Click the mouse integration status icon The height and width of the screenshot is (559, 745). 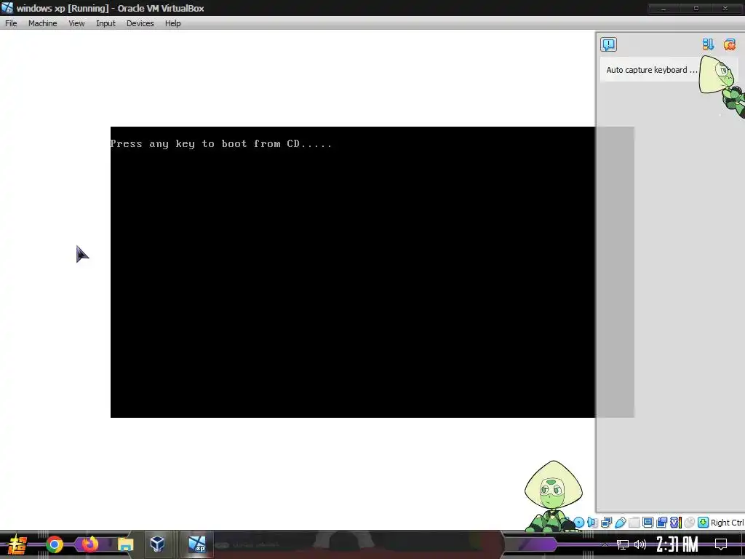(x=690, y=523)
